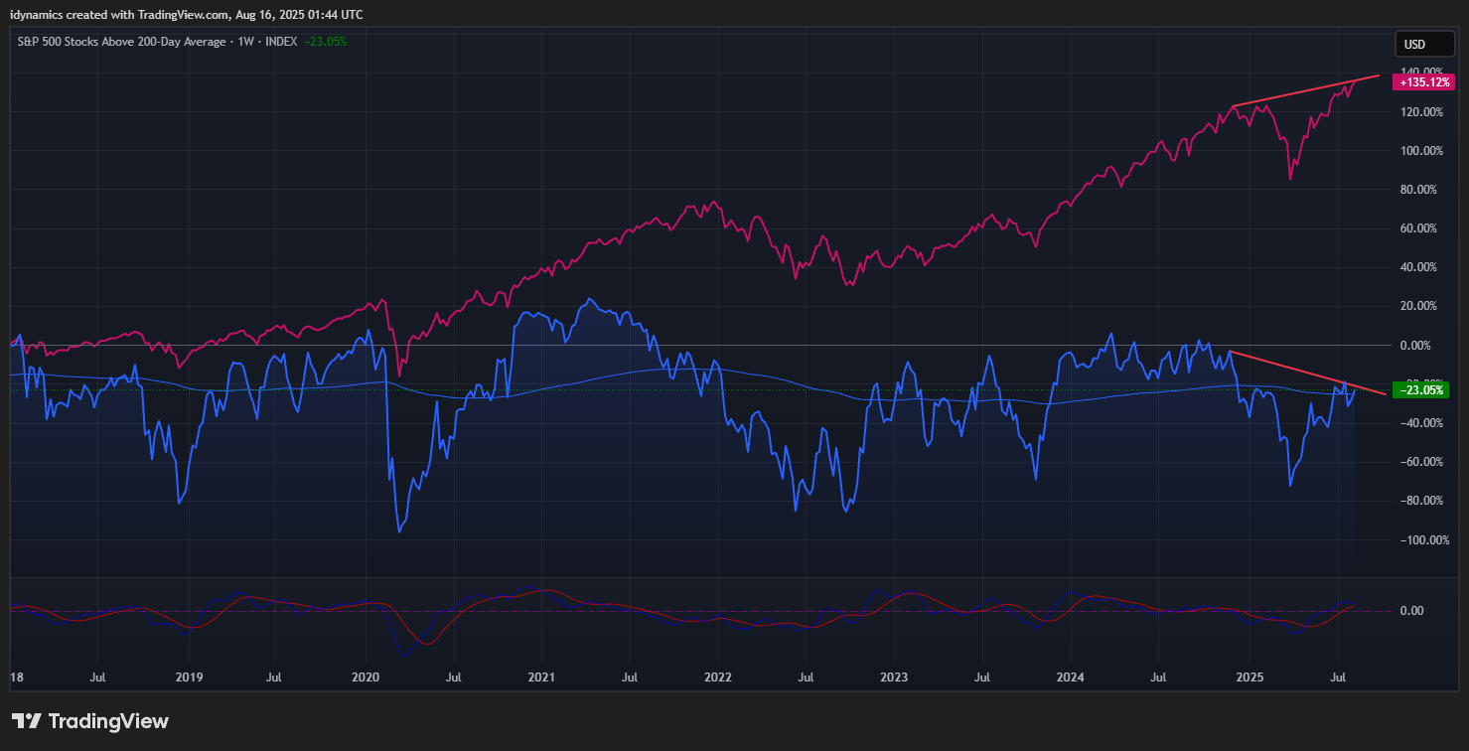Click the 120.00% price axis label

click(x=1420, y=112)
